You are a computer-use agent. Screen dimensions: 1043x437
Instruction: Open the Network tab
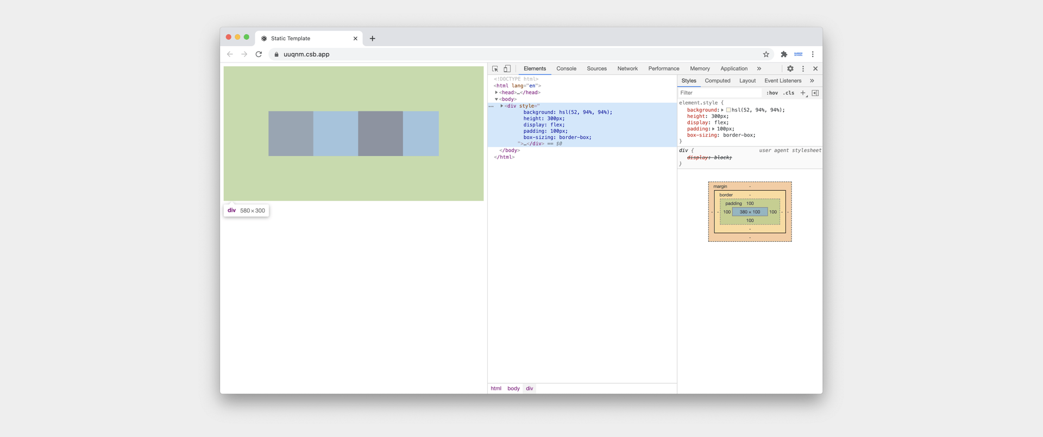point(627,68)
